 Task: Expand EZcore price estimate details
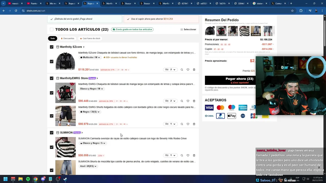129,70
